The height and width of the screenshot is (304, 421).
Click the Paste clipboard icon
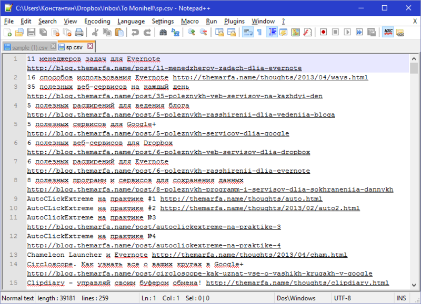[x=119, y=33]
